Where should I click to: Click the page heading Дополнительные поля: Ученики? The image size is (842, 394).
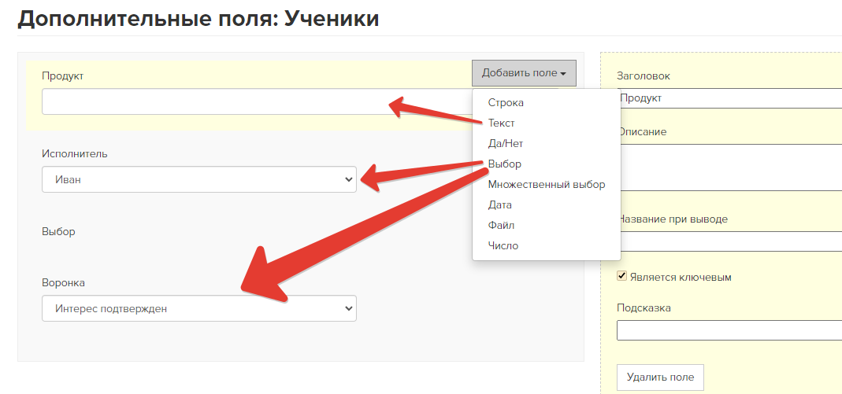click(x=198, y=18)
